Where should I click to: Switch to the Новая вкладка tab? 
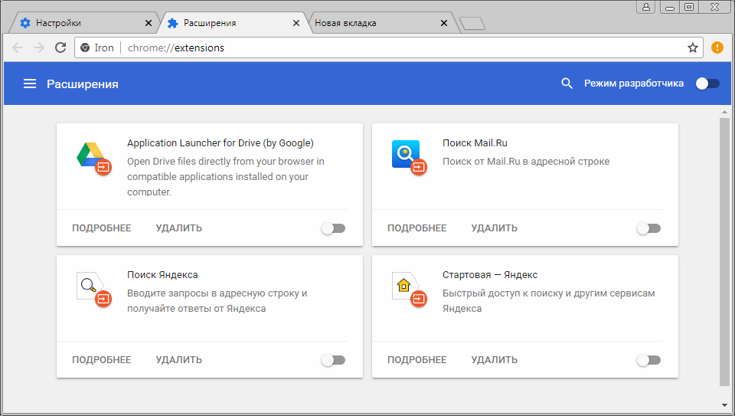(x=375, y=23)
